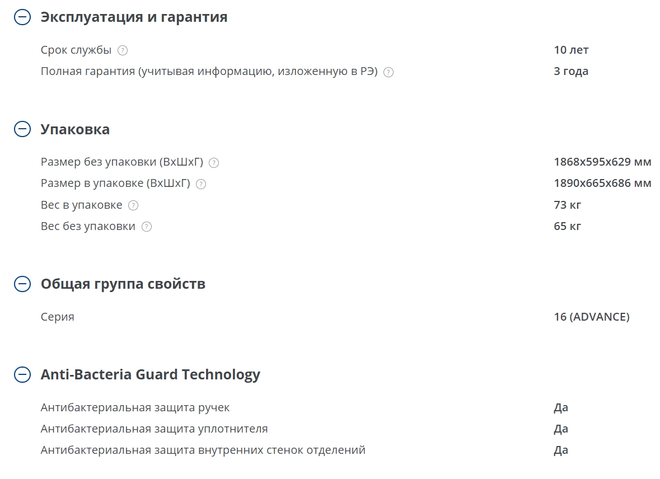Open help tooltip for Полная гарантия
The image size is (660, 479).
[x=388, y=72]
